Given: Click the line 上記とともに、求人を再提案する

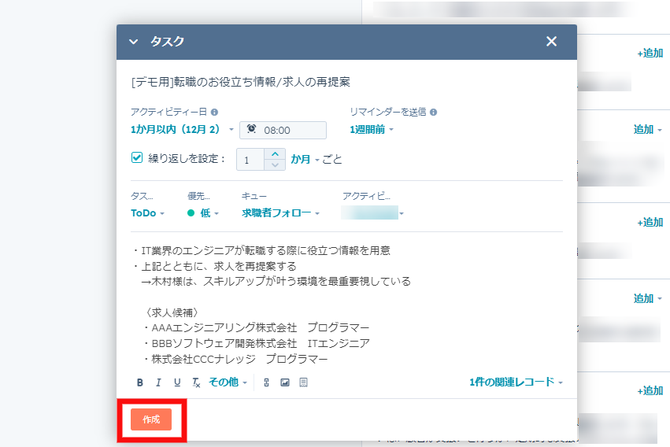Looking at the screenshot, I should (219, 267).
